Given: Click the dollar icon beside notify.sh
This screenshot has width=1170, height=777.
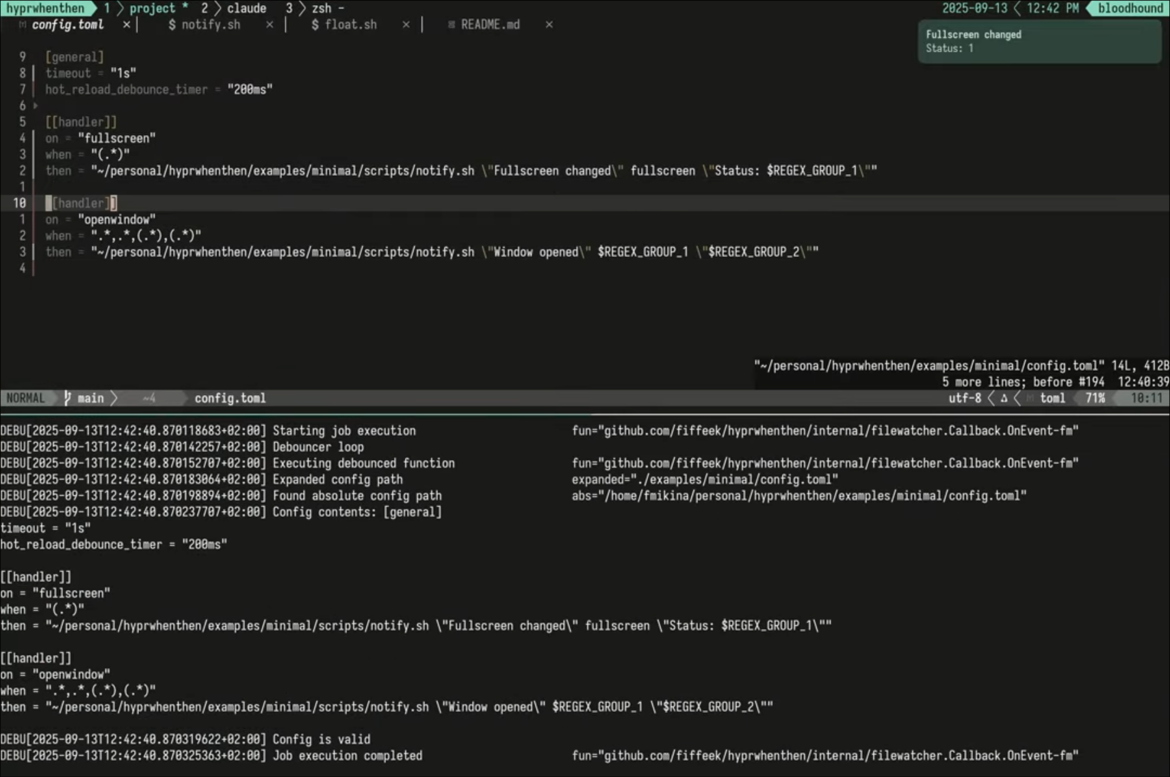Looking at the screenshot, I should (x=171, y=24).
